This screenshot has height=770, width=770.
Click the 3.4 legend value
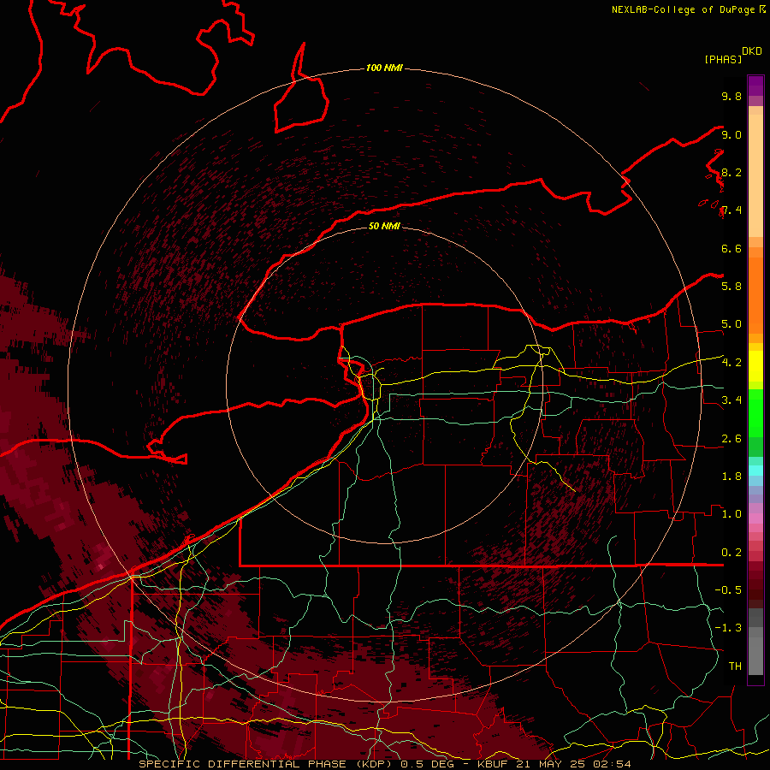coord(731,400)
